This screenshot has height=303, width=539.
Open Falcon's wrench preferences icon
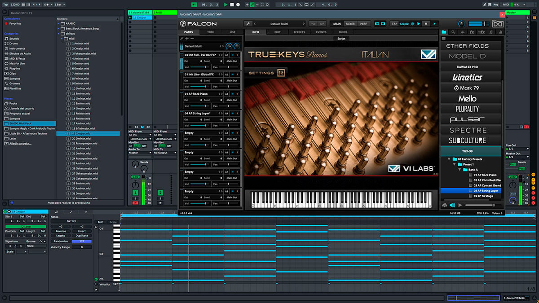coord(247,24)
